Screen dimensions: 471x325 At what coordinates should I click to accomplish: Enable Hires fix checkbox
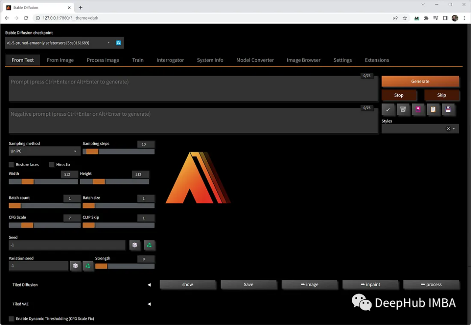[x=51, y=165]
